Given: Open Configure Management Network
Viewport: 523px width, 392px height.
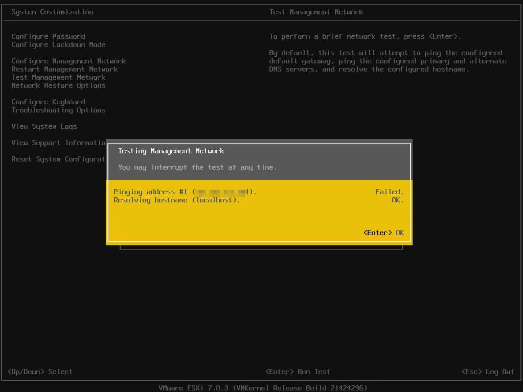Looking at the screenshot, I should pyautogui.click(x=69, y=61).
